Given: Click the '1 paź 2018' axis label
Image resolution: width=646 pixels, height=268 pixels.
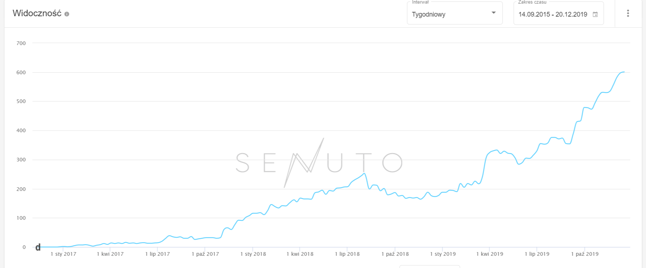Looking at the screenshot, I should click(x=395, y=254).
